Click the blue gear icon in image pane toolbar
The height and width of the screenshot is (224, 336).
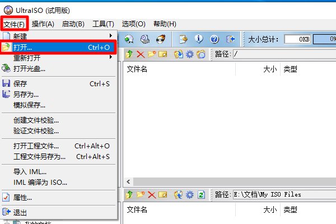click(190, 54)
